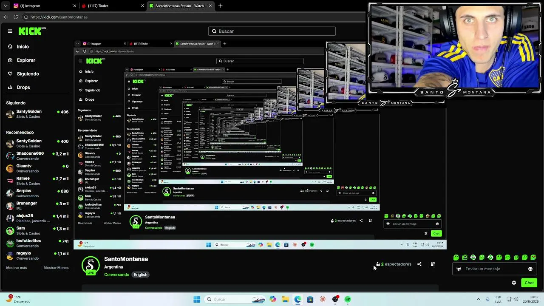Expand the list with Mostrar más
Image resolution: width=544 pixels, height=306 pixels.
[17, 268]
